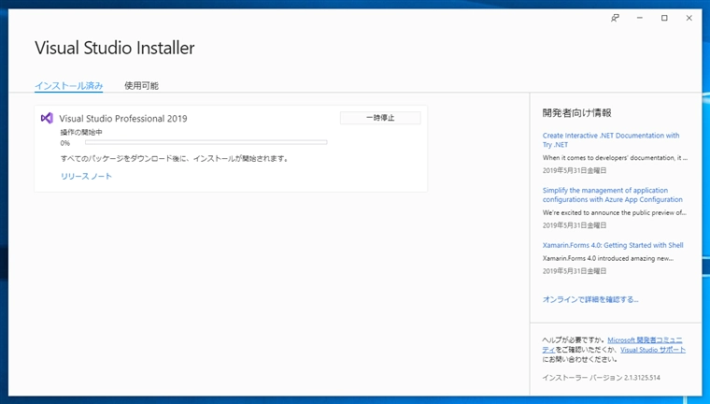Open Microsoft 開発者コミュニティ link
This screenshot has width=710, height=404.
point(645,340)
